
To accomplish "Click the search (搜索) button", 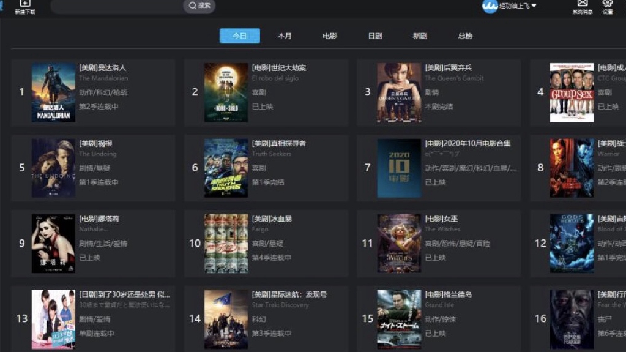I will 199,6.
